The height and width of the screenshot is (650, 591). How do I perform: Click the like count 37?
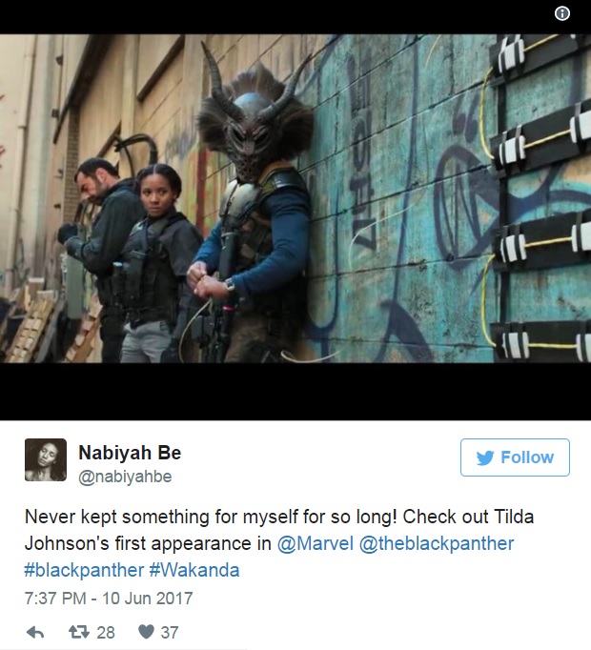(x=170, y=633)
